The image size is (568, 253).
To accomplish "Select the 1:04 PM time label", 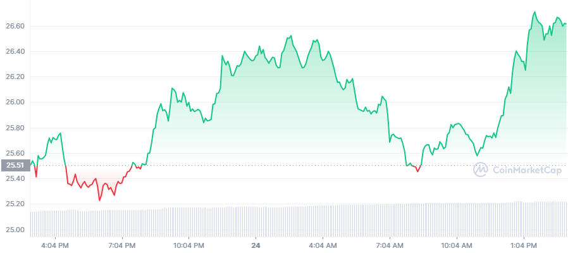I will [x=524, y=245].
